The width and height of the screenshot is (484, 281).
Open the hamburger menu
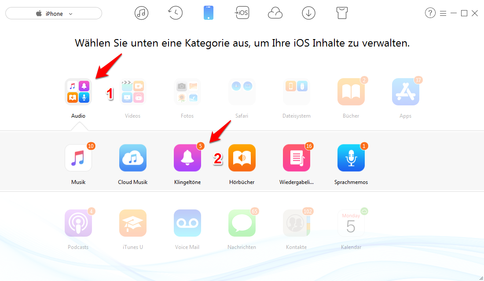click(443, 13)
